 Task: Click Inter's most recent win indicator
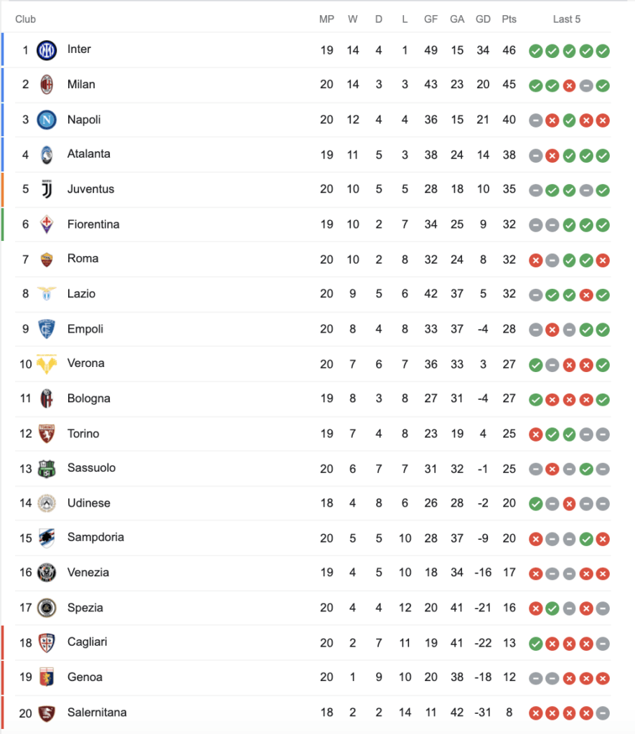pyautogui.click(x=603, y=51)
